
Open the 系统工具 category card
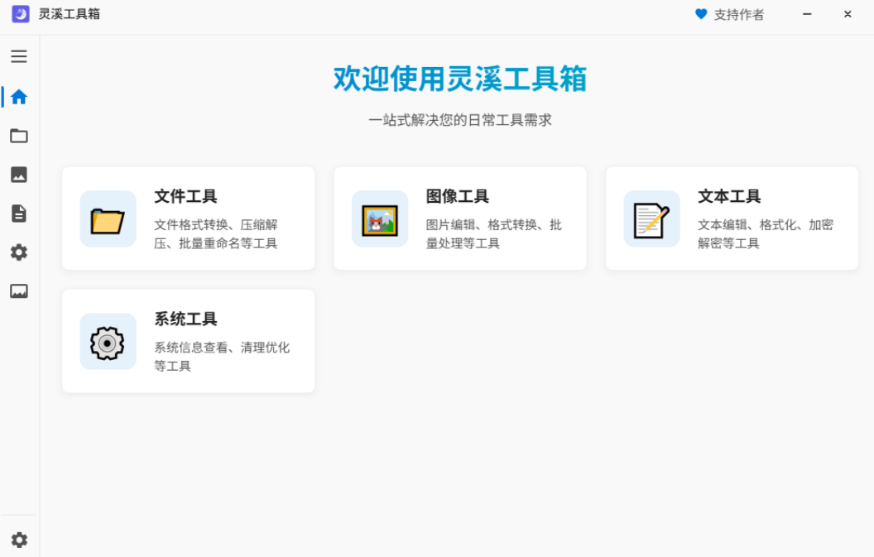click(188, 340)
